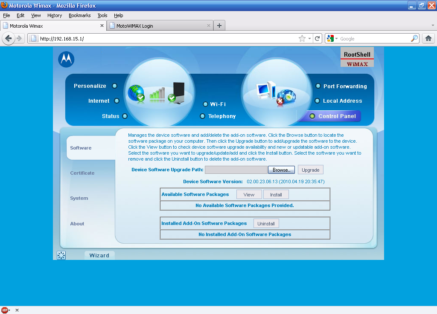Close the Motorola Wimax tab

pyautogui.click(x=102, y=26)
